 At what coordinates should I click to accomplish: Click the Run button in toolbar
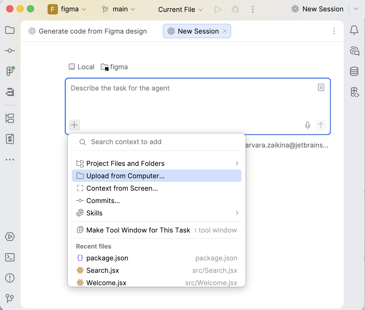[218, 10]
